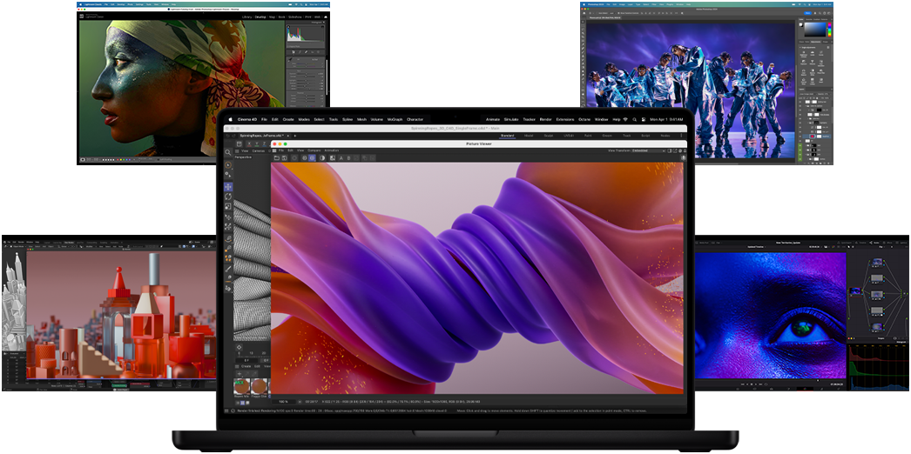Close the SpinningRopes document tab
This screenshot has height=454, width=911.
pos(287,136)
